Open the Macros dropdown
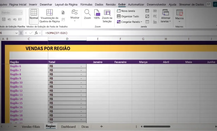The width and height of the screenshot is (217, 131). pos(179,16)
